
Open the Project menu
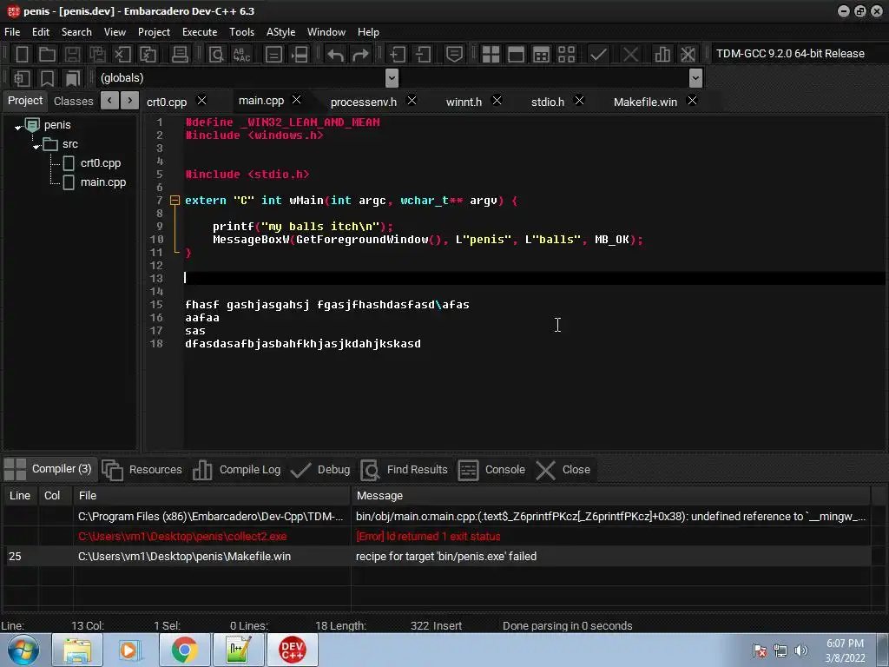154,32
